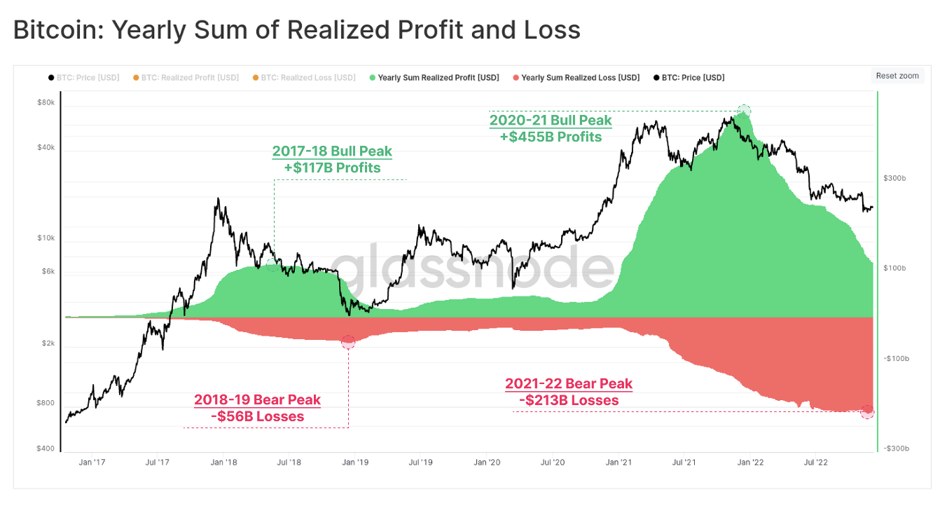Toggle the active bold BTC: Price legend entry
Screen dimensions: 940x513
pos(693,78)
